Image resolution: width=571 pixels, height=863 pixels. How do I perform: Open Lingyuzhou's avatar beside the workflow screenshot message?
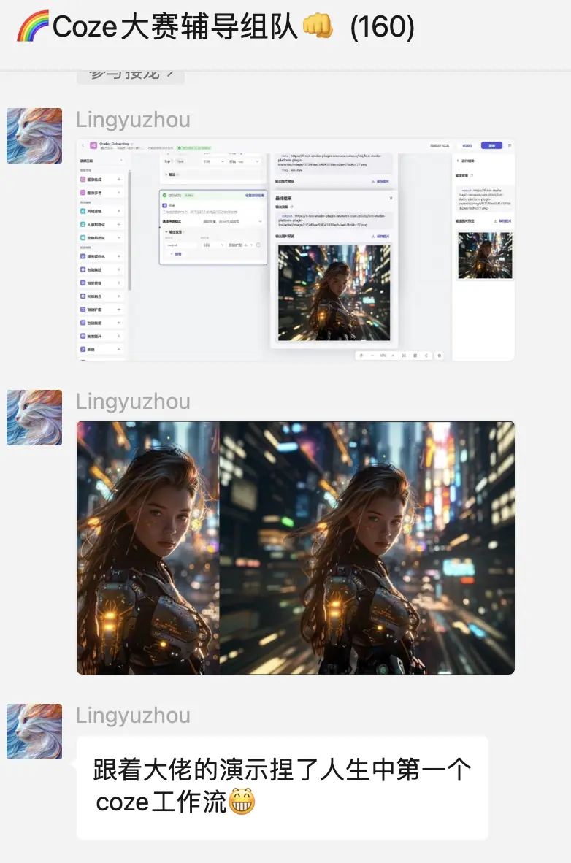(34, 135)
